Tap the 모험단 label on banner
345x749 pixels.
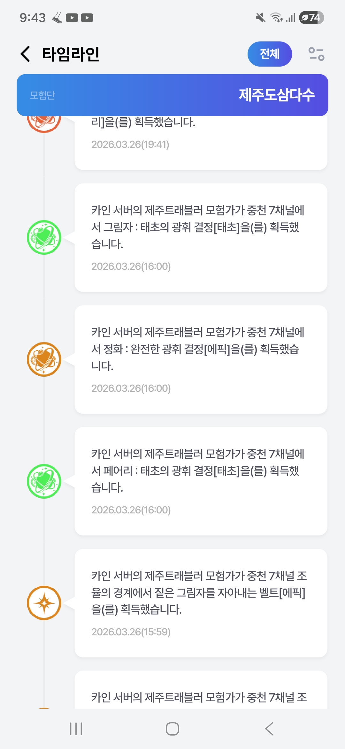[42, 95]
